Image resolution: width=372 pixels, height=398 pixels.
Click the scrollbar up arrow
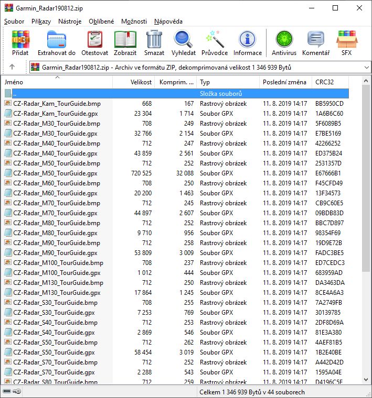click(366, 81)
